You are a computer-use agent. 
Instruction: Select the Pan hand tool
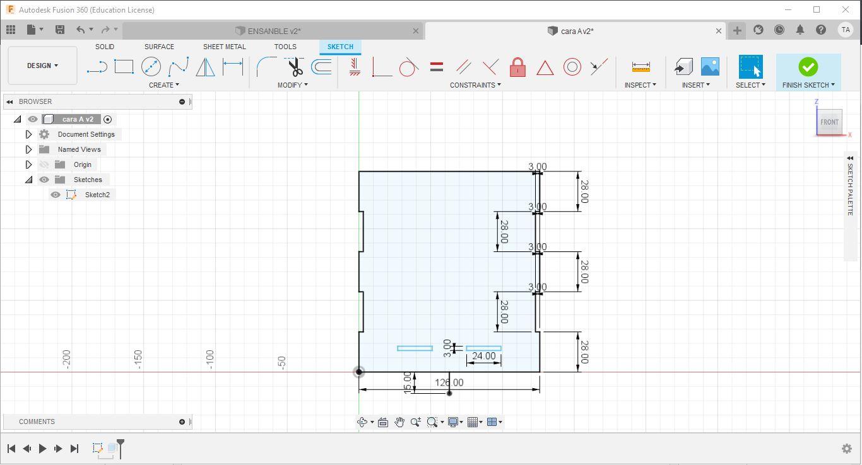tap(399, 422)
